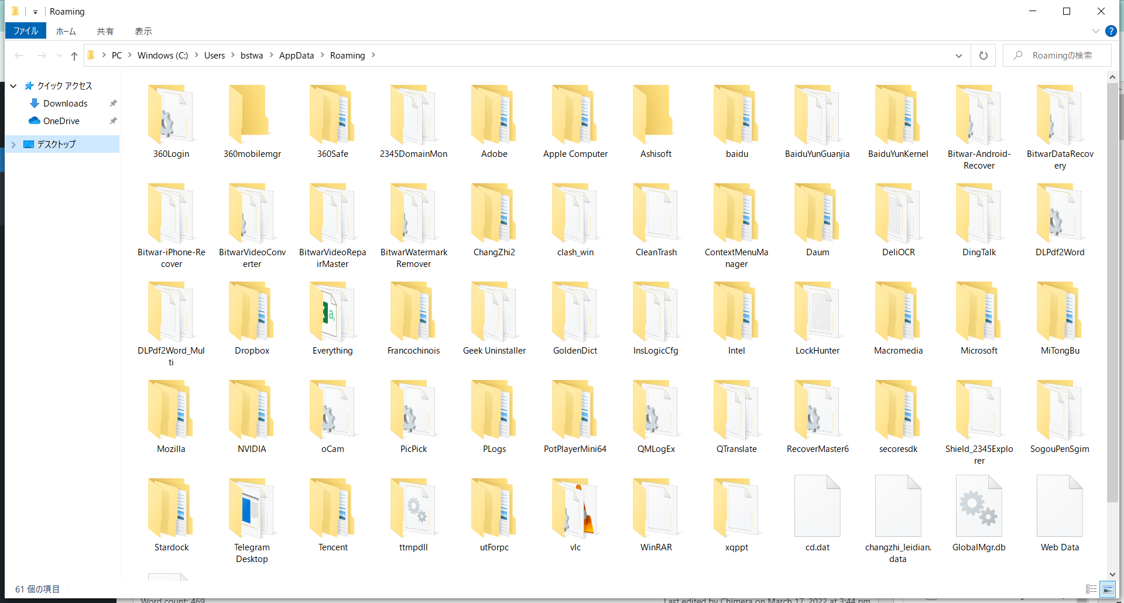Viewport: 1124px width, 603px height.
Task: Open the Apple Computer folder
Action: pos(575,122)
